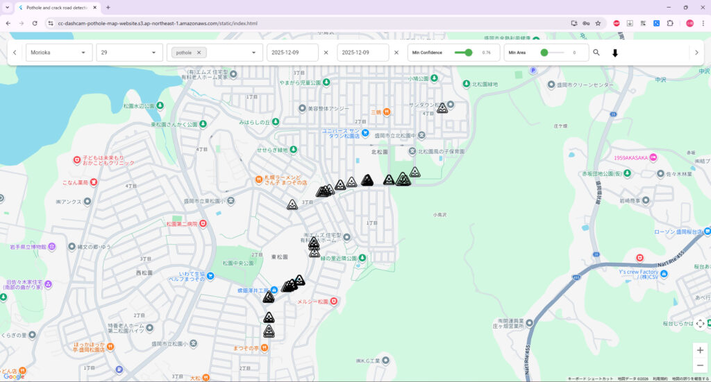Expand the dropdown showing 29
This screenshot has height=382, width=711.
tap(129, 53)
